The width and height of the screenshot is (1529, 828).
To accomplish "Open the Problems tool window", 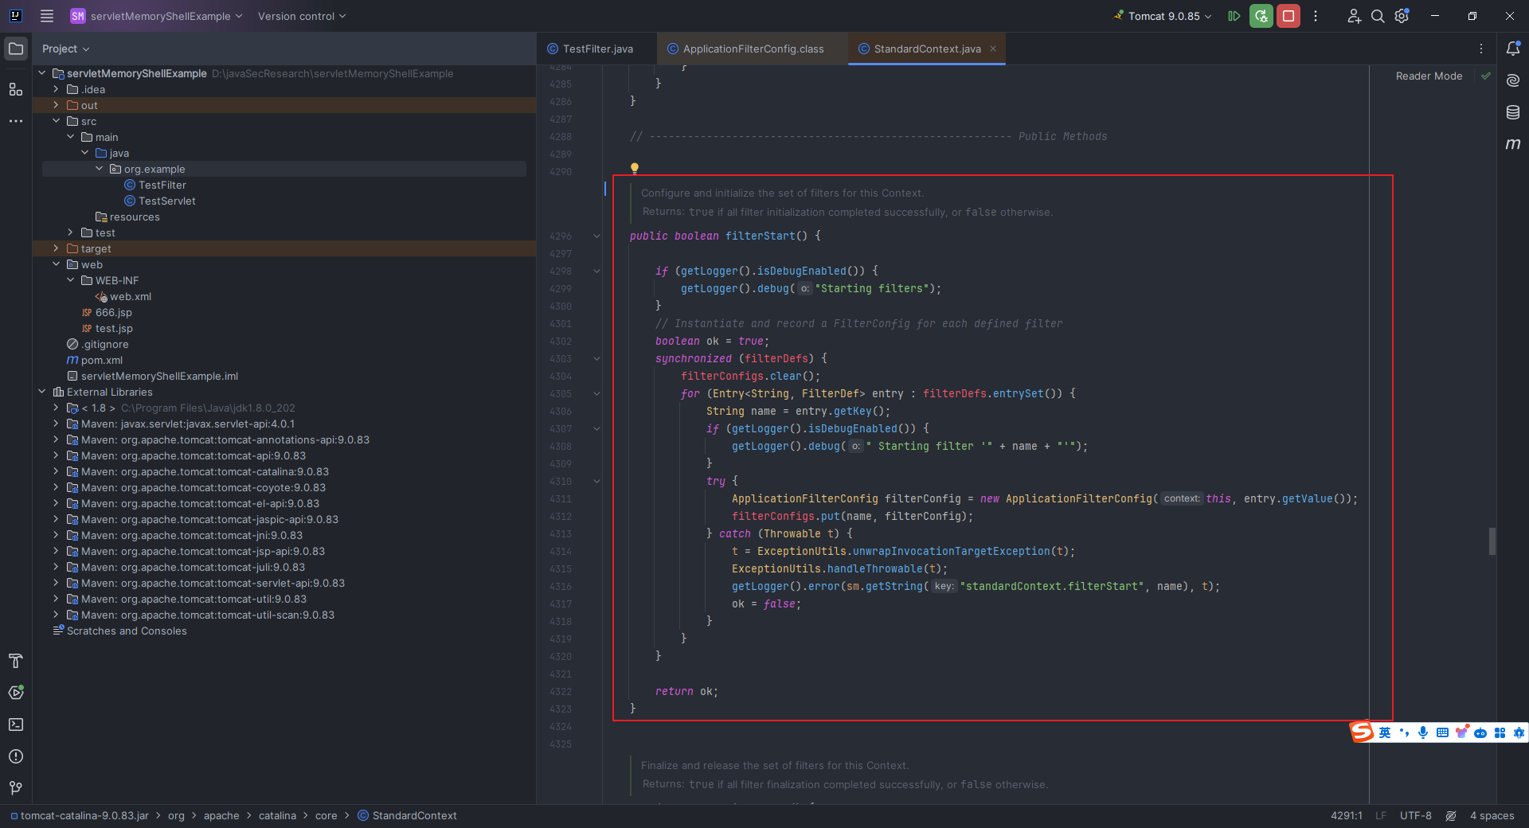I will [x=16, y=756].
